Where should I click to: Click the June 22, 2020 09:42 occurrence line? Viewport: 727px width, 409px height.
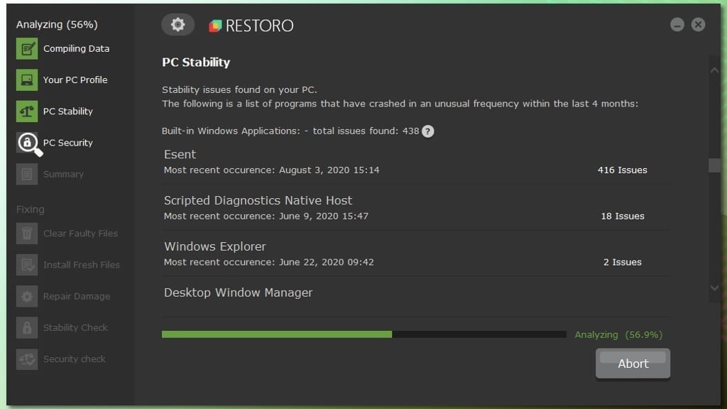click(268, 262)
